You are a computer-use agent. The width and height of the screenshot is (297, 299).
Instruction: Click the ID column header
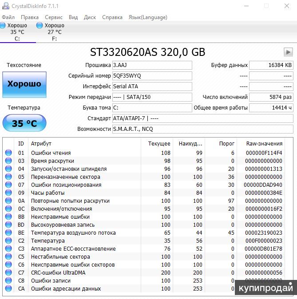pyautogui.click(x=21, y=144)
